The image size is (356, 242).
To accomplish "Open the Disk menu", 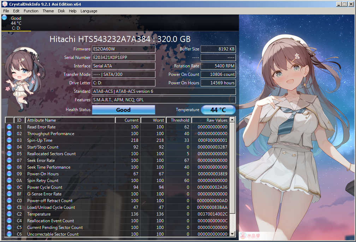I will tap(61, 11).
